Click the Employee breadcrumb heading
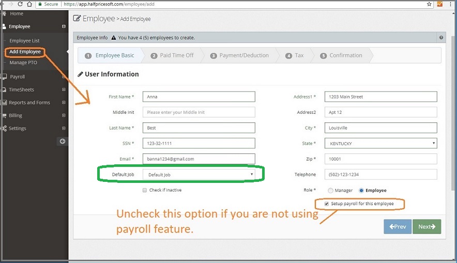 (99, 19)
